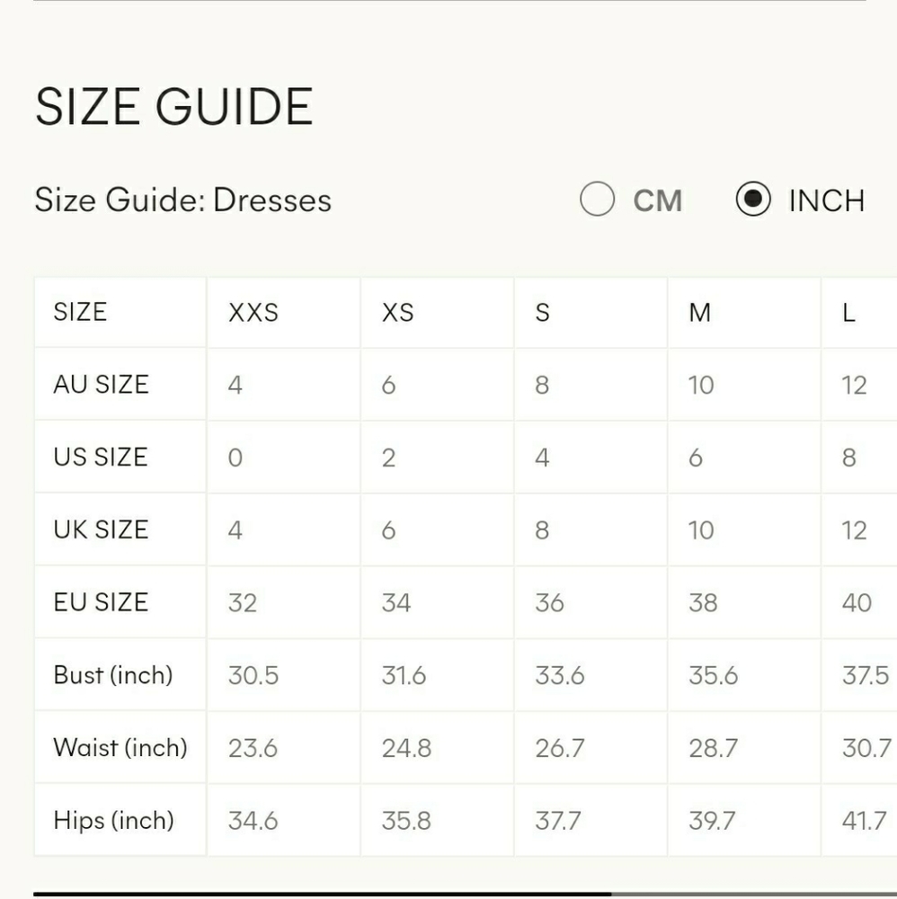Click the Waist (inch) row label
The width and height of the screenshot is (897, 899).
click(120, 747)
